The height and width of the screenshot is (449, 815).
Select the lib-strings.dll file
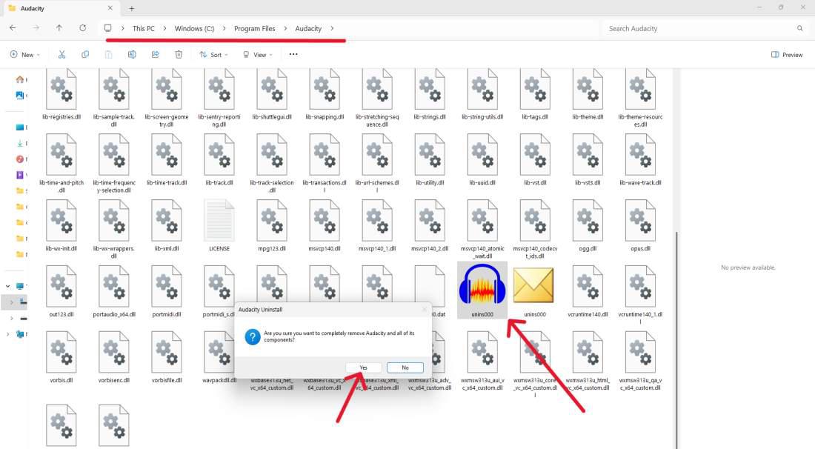(x=429, y=95)
